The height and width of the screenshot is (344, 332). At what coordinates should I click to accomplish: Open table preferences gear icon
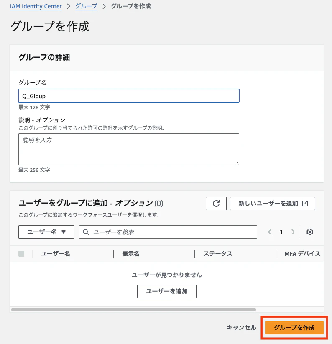[x=309, y=232]
